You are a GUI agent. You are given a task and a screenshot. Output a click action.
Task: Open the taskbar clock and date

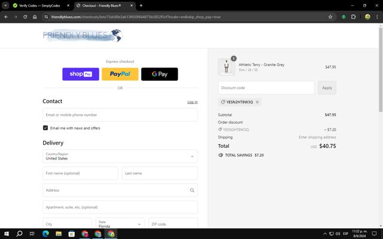pos(359,234)
